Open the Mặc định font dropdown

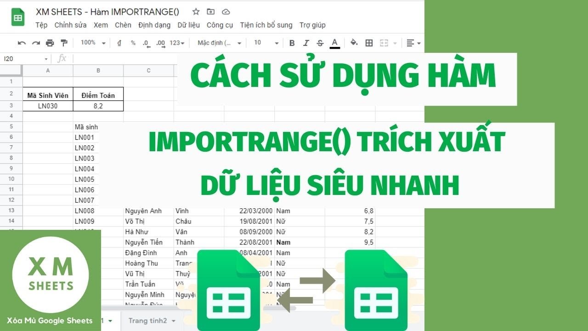[220, 43]
